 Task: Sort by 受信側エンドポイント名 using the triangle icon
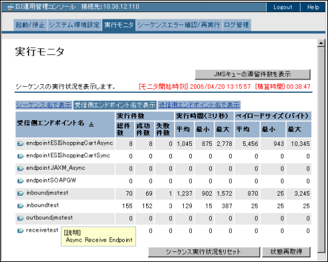(91, 125)
